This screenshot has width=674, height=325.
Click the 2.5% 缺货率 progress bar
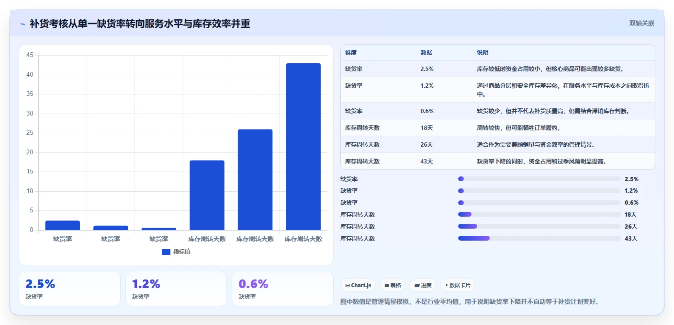pos(539,179)
